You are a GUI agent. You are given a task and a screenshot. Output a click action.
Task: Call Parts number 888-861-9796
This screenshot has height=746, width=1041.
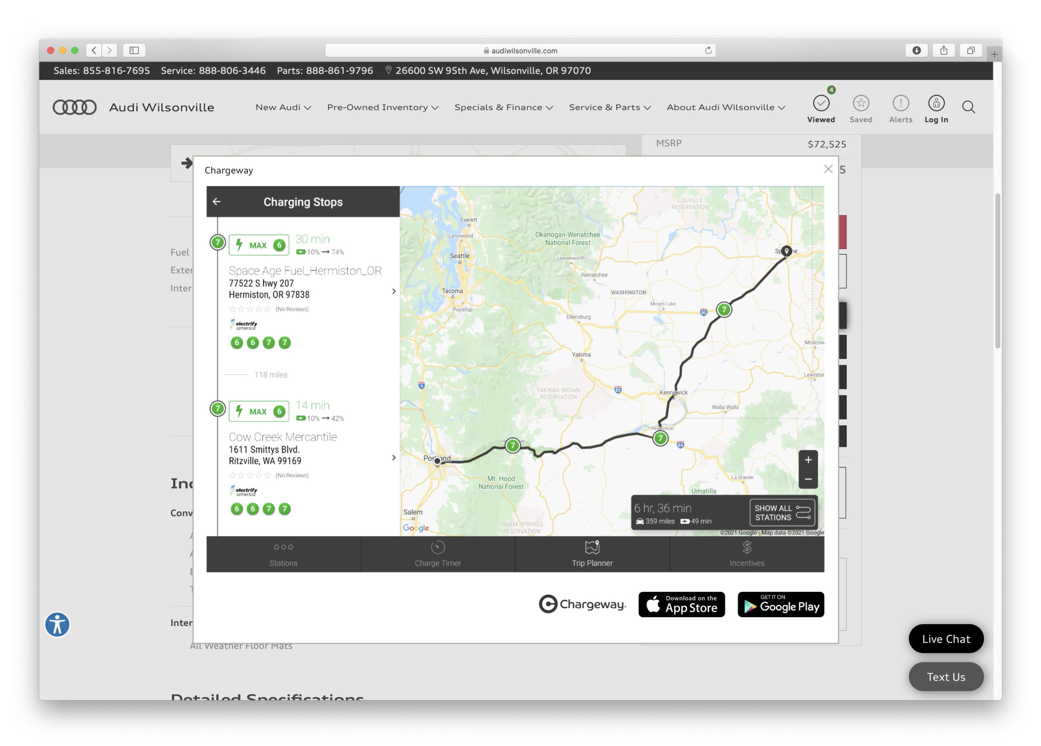pos(340,71)
